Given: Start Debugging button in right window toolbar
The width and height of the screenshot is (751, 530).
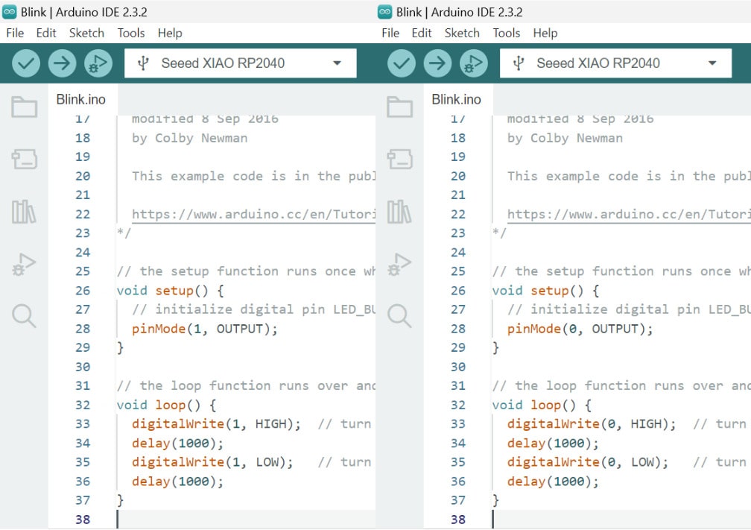Looking at the screenshot, I should click(x=474, y=63).
